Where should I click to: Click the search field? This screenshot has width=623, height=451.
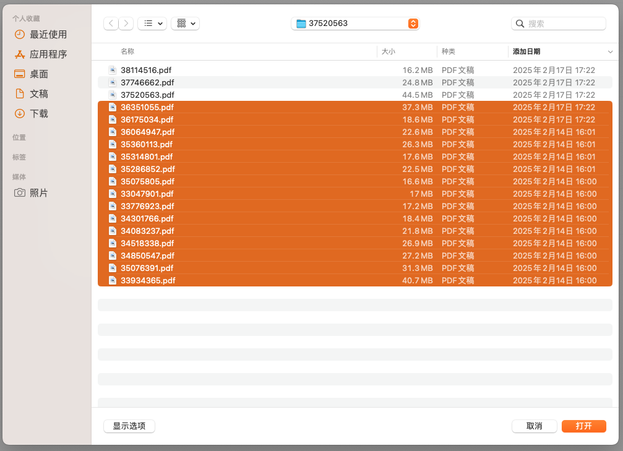coord(564,24)
